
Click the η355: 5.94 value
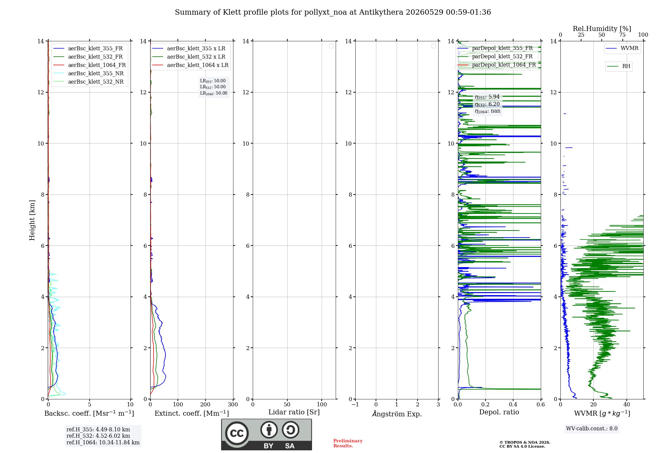pos(487,97)
